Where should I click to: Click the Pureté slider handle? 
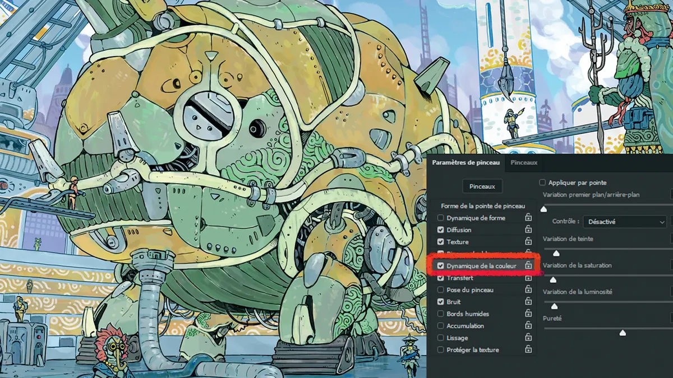[622, 333]
